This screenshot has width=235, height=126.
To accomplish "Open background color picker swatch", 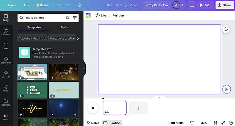I will click(x=88, y=15).
